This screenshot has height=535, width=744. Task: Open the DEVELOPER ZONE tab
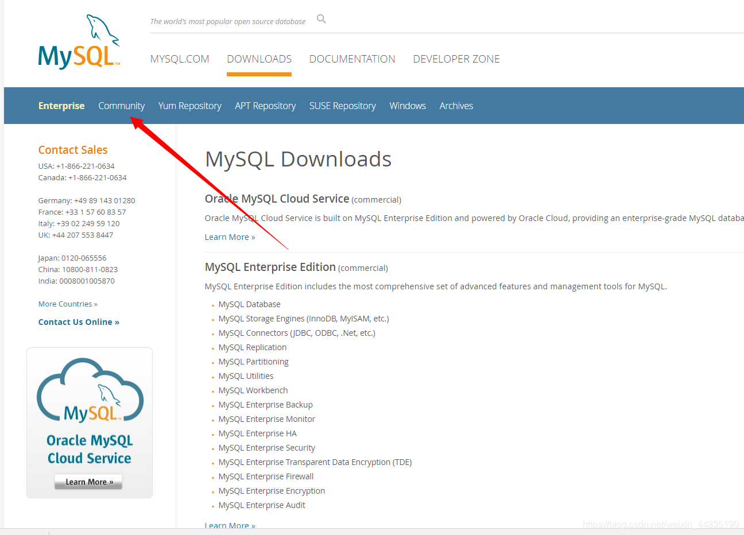click(x=456, y=59)
